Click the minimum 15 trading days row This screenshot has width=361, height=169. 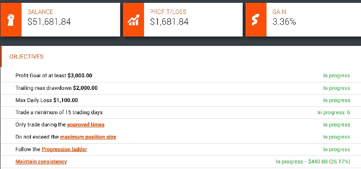(180, 112)
